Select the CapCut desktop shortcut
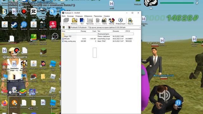Viewport: 203px width, 114px height. (x=34, y=13)
